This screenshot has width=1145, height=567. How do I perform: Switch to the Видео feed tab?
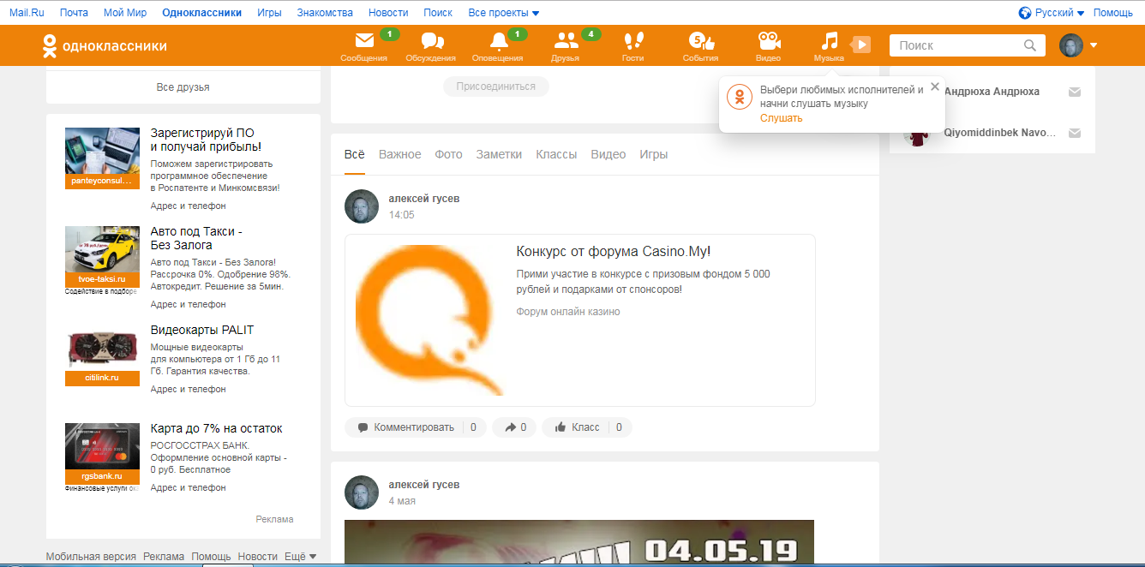click(608, 154)
